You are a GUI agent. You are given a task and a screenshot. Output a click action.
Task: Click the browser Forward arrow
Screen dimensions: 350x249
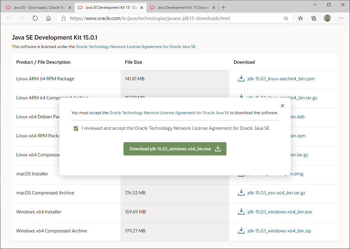point(22,18)
